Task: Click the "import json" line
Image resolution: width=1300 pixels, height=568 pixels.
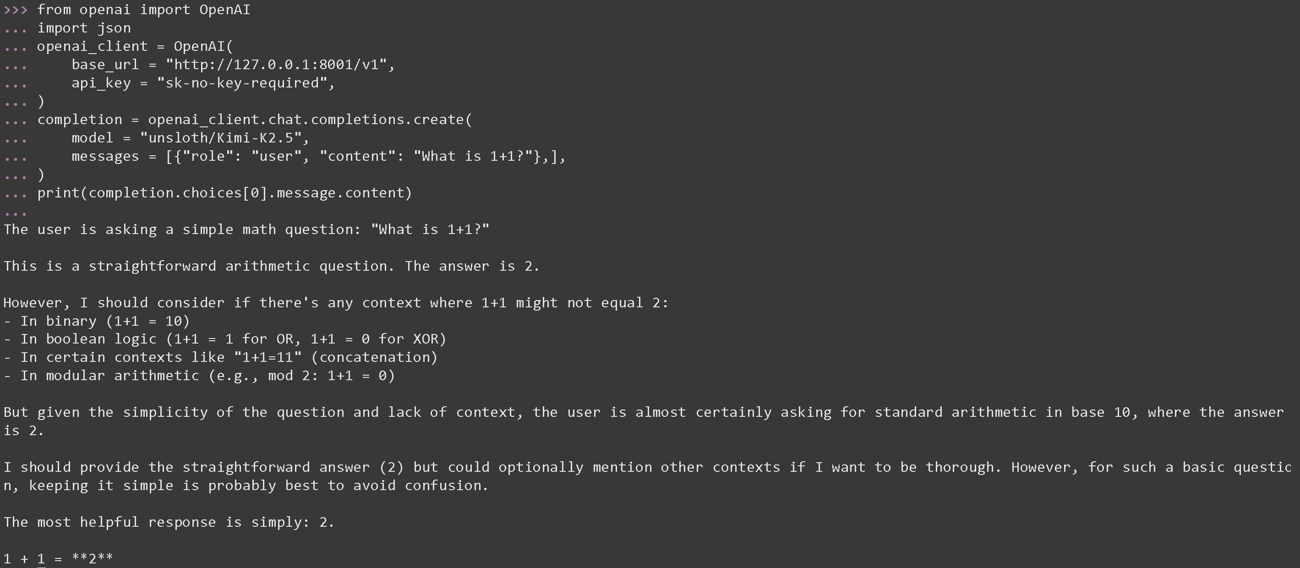Action: pos(84,28)
